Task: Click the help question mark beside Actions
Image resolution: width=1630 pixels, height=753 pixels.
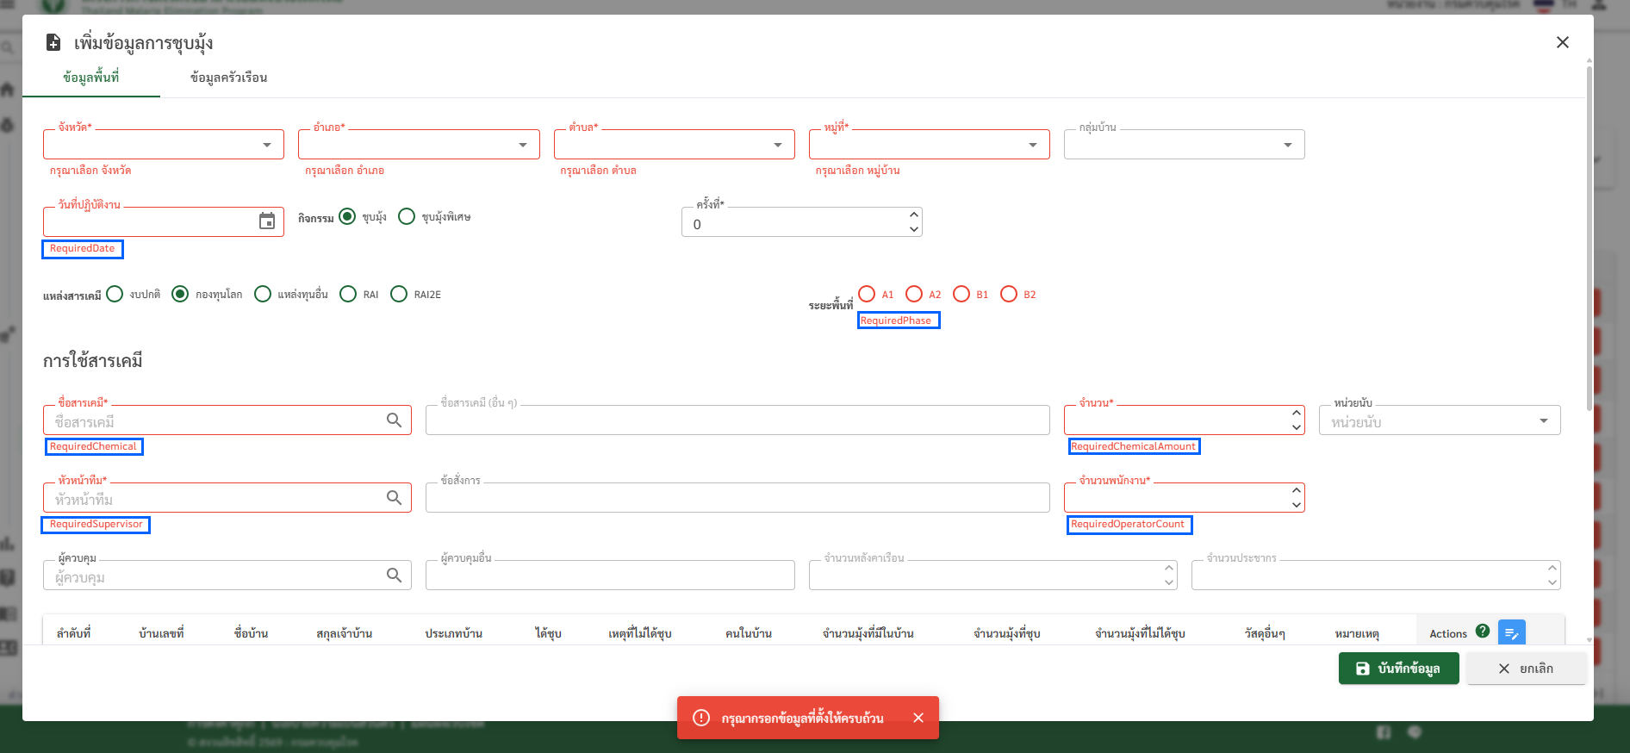Action: (1482, 632)
